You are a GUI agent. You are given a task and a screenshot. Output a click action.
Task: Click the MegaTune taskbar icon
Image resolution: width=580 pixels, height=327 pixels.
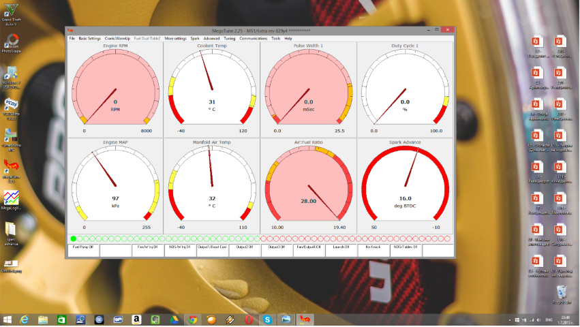pyautogui.click(x=305, y=319)
